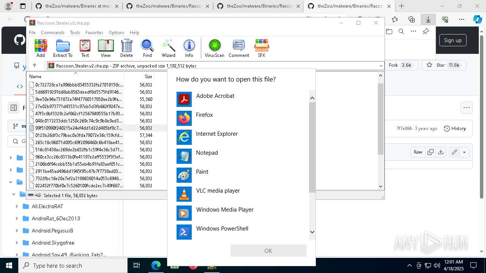Expand the Android.PegasusB folder
Screen dimensions: 486x273
(17, 231)
